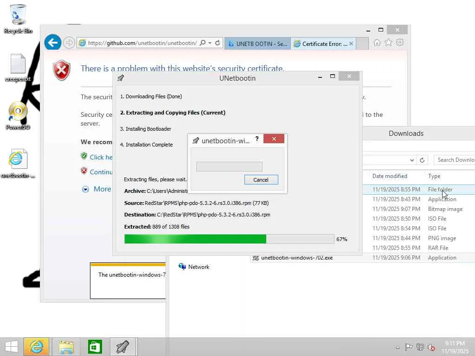The height and width of the screenshot is (356, 475).
Task: Open a new blank browser tab
Action: tap(362, 44)
